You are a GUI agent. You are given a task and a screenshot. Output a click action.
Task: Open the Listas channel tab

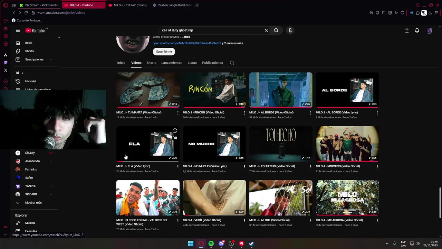point(192,63)
